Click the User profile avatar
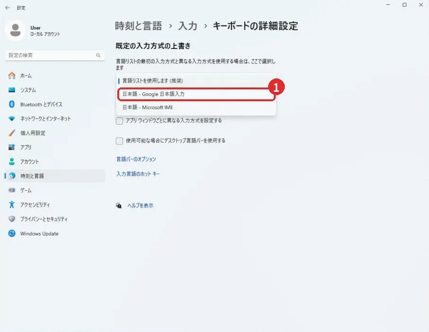 click(x=15, y=30)
